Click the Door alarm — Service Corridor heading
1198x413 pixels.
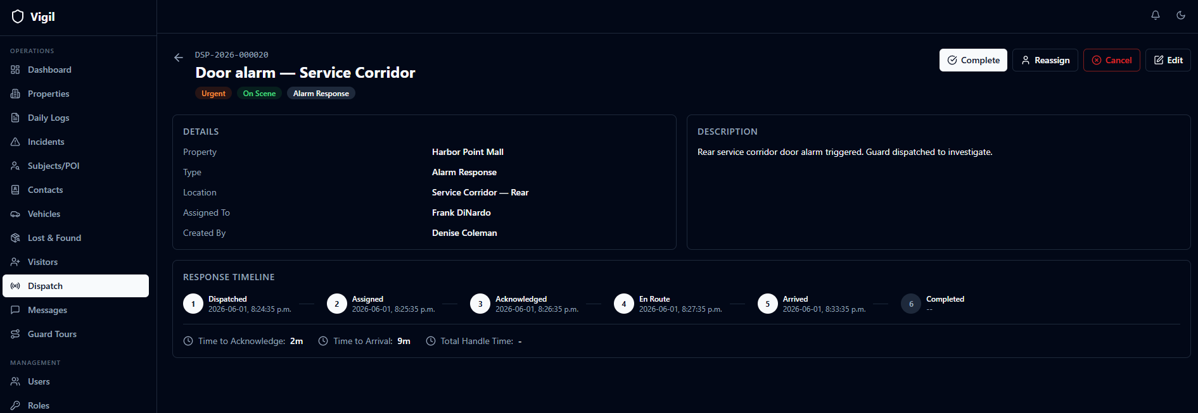click(305, 73)
